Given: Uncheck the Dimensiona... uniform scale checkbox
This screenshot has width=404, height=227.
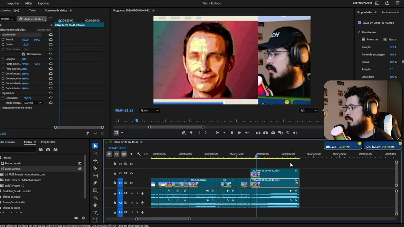Looking at the screenshot, I should (24, 54).
